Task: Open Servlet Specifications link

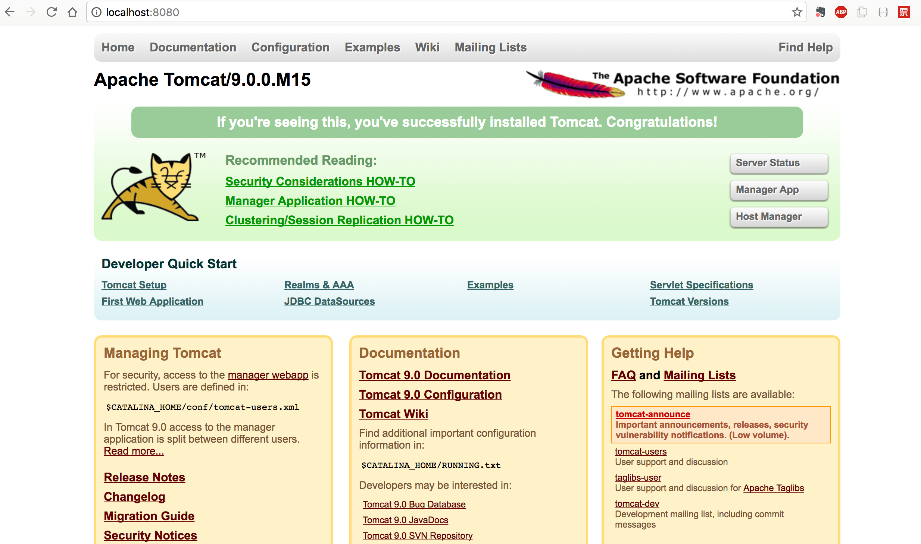Action: (x=702, y=285)
